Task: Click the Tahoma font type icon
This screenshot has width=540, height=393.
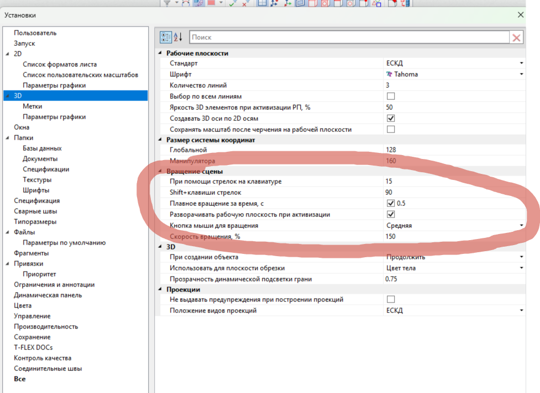Action: (389, 75)
